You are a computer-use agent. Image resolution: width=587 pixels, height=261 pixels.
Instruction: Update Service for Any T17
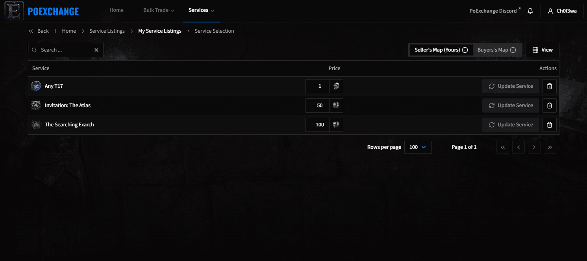click(511, 86)
